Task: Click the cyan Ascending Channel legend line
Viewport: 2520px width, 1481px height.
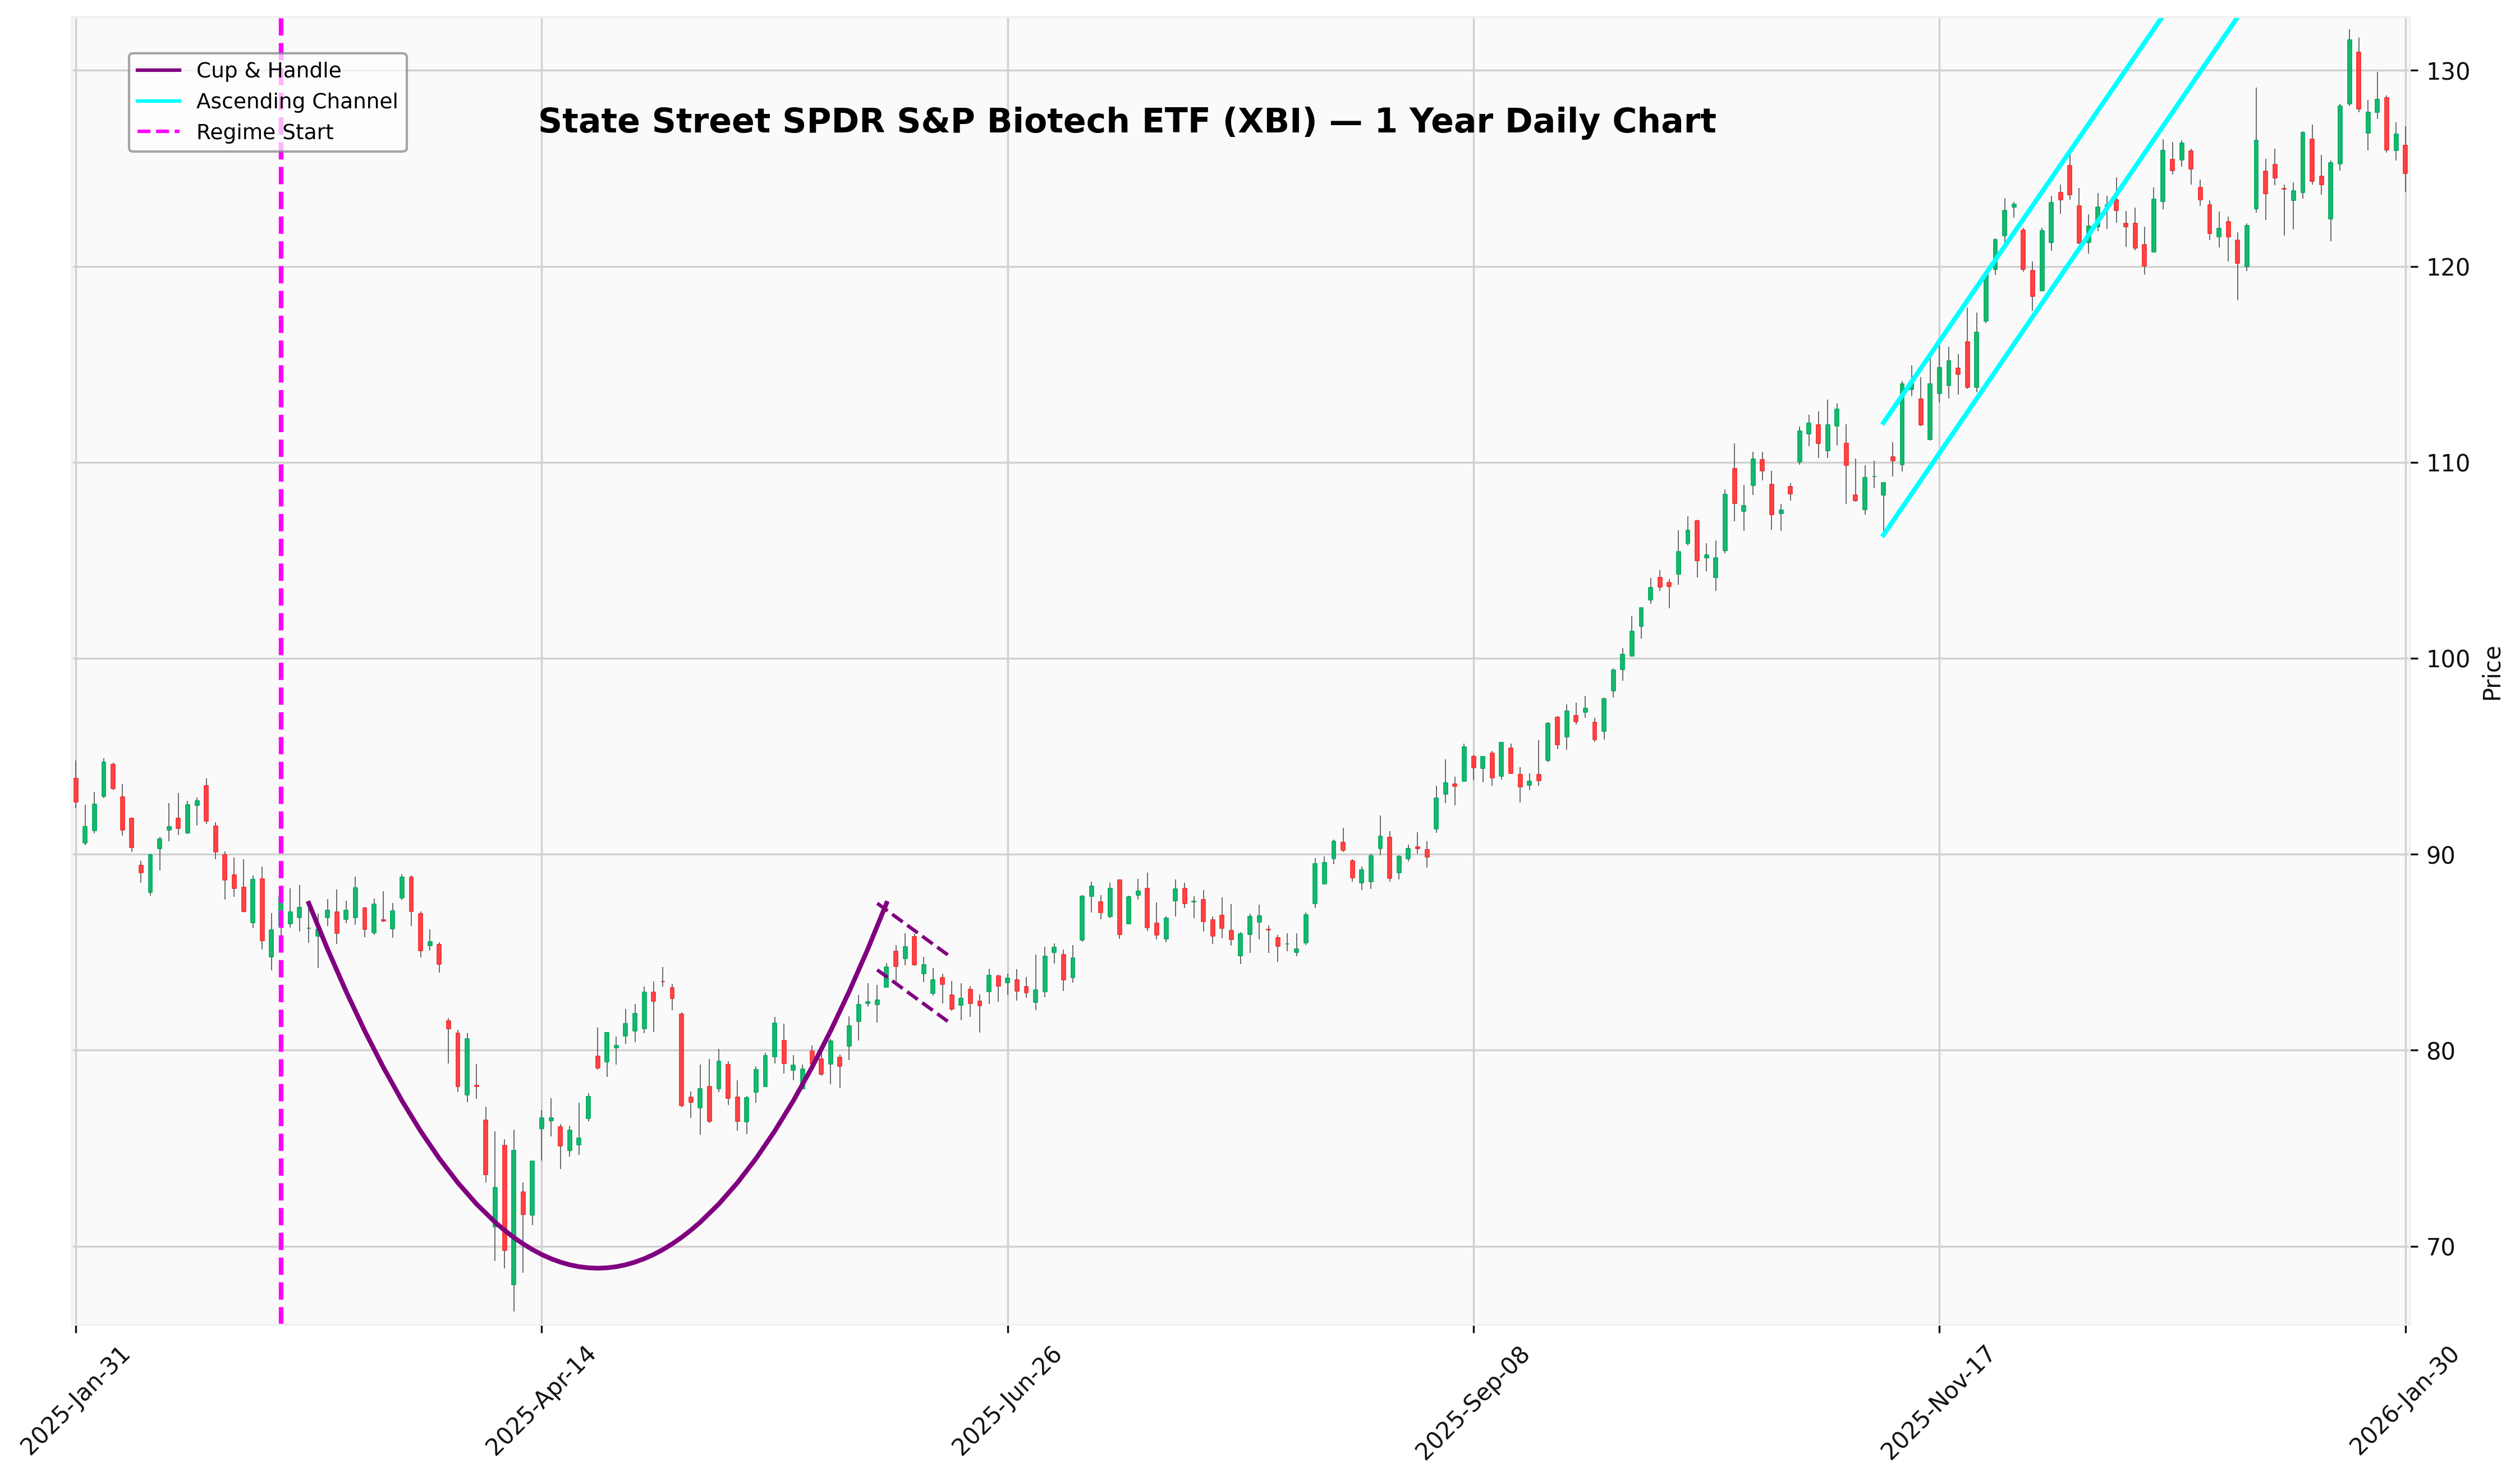Action: [x=158, y=101]
